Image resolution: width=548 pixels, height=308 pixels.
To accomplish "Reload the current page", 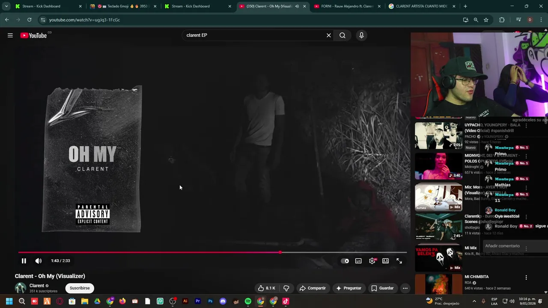I will [29, 20].
